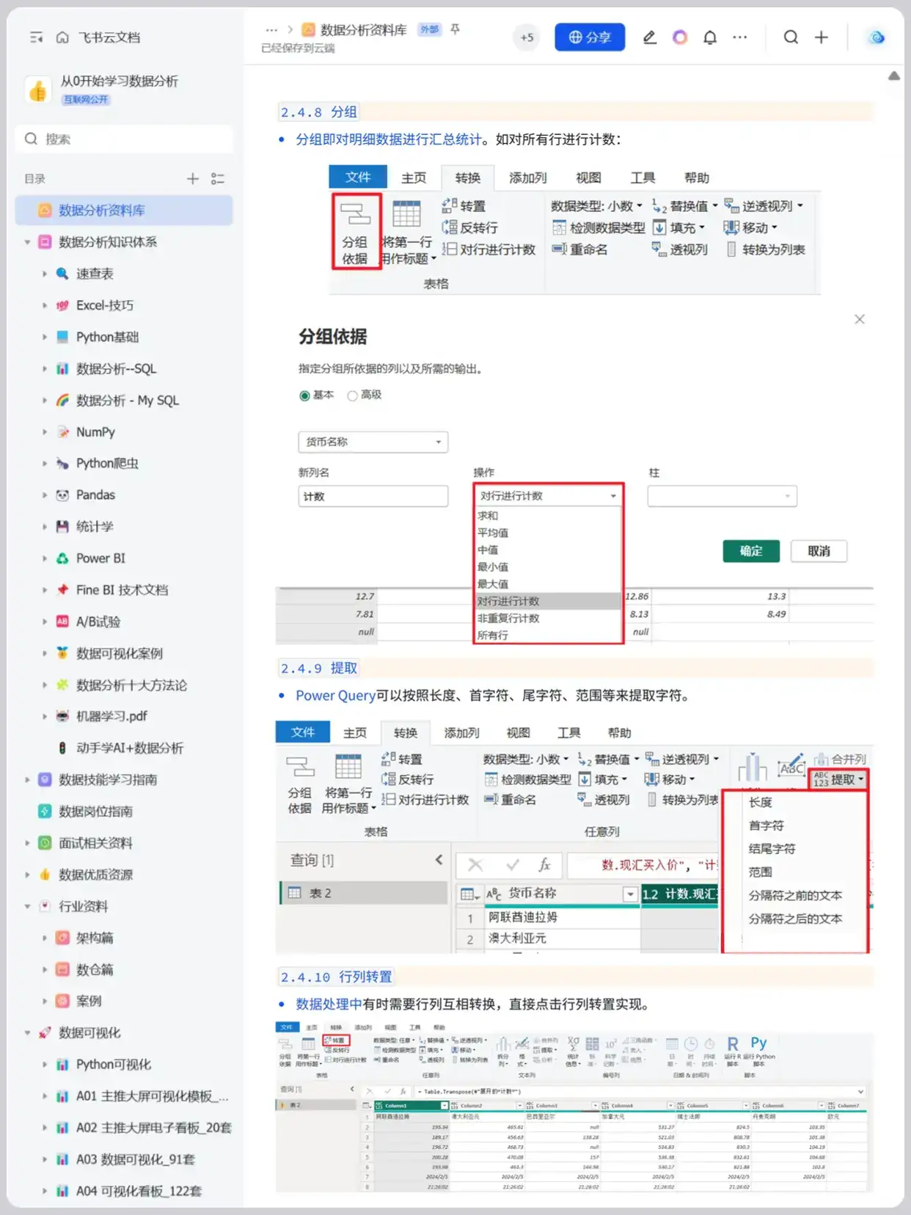Screen dimensions: 911x1215
Task: Open the Power BI page icon
Action: [x=63, y=558]
